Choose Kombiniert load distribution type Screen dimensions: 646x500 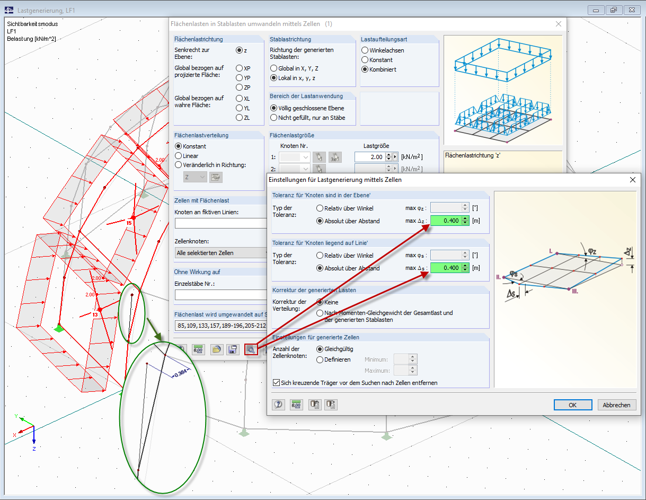click(x=365, y=69)
